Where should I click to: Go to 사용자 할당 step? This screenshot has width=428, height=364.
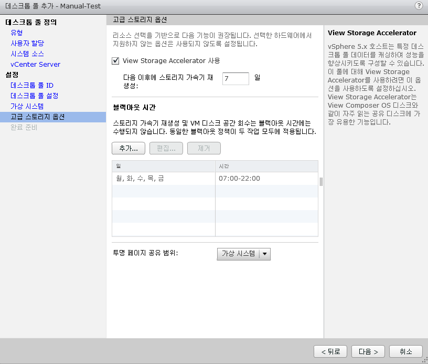pyautogui.click(x=27, y=43)
